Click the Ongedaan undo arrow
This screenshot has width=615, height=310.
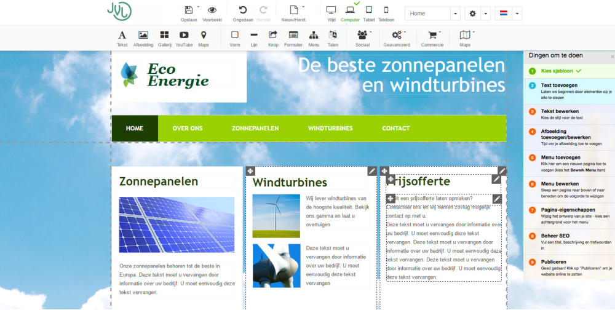(x=243, y=10)
